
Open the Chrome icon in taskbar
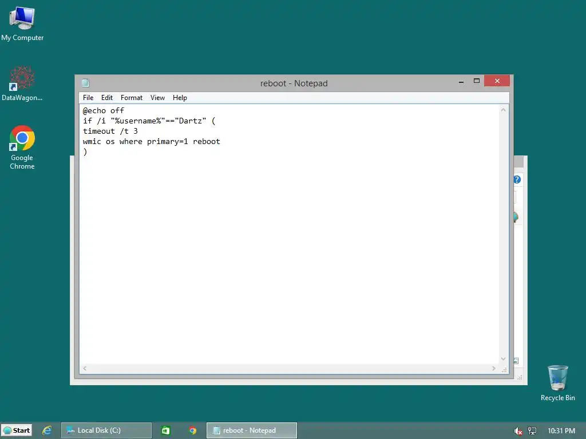(192, 430)
